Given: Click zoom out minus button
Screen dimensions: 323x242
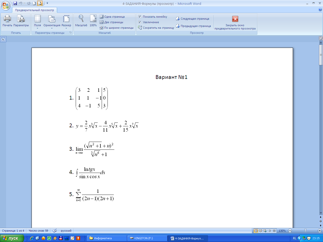Looking at the screenshot, I should pyautogui.click(x=290, y=231).
